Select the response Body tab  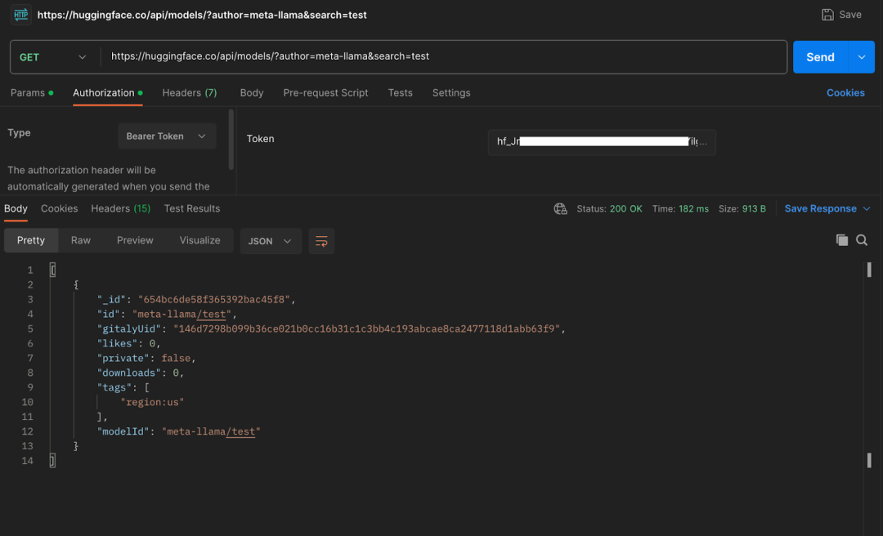[x=16, y=209]
